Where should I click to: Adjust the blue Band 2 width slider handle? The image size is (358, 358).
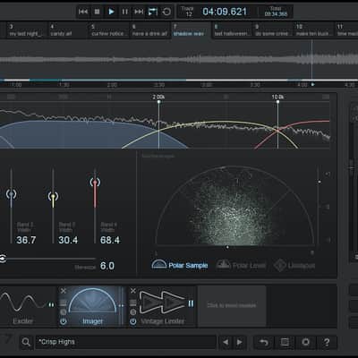point(12,194)
